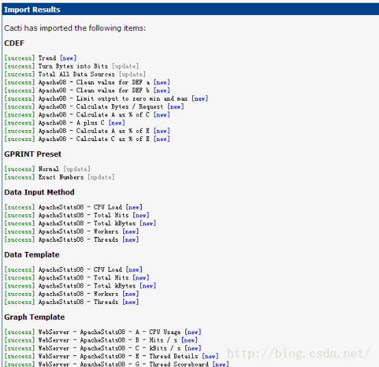Click the Data Input Method heading
The width and height of the screenshot is (379, 367).
[39, 192]
